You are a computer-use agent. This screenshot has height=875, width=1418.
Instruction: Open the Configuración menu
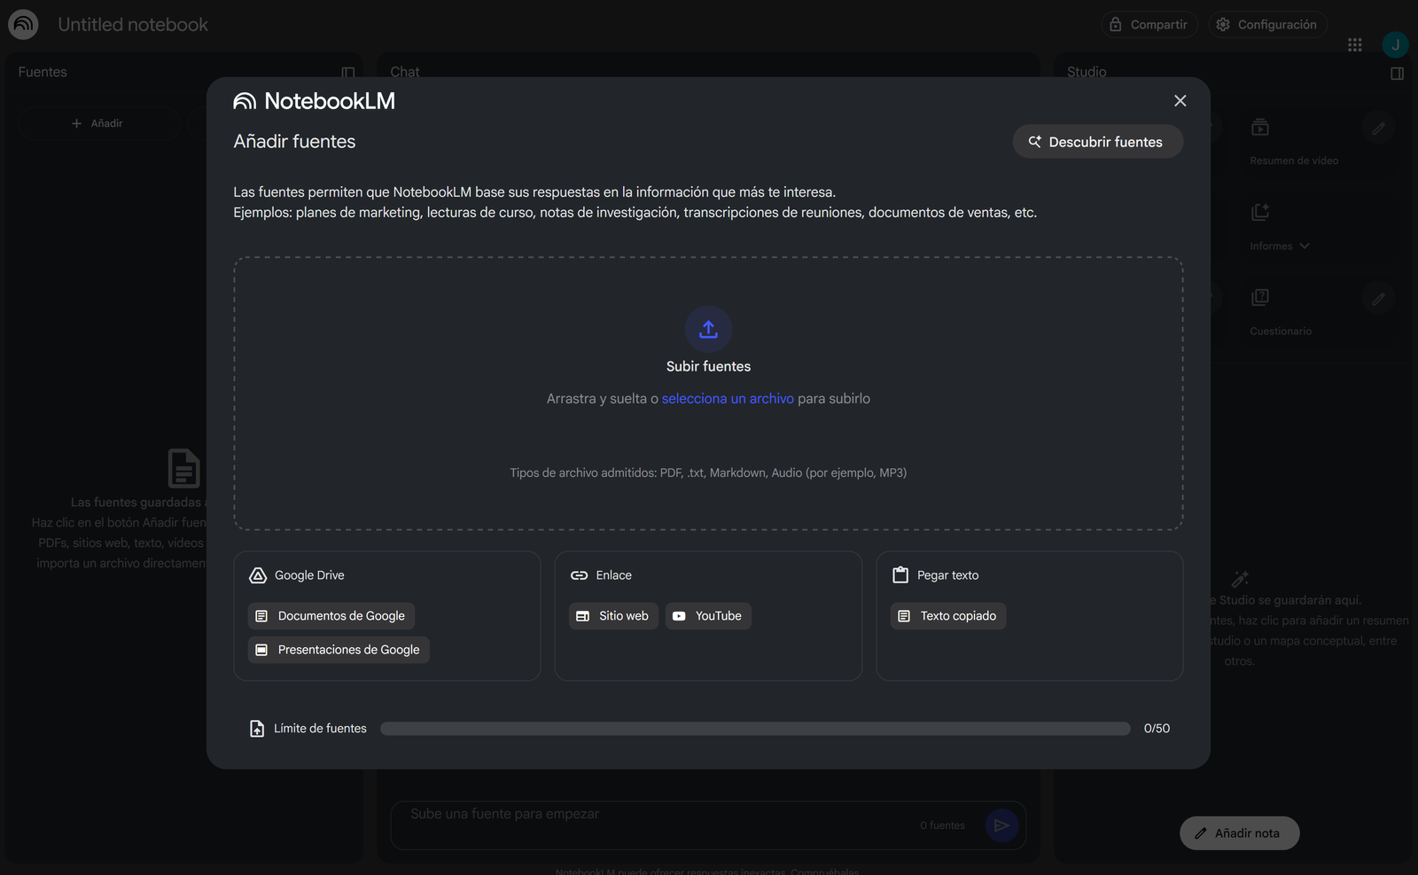point(1267,24)
